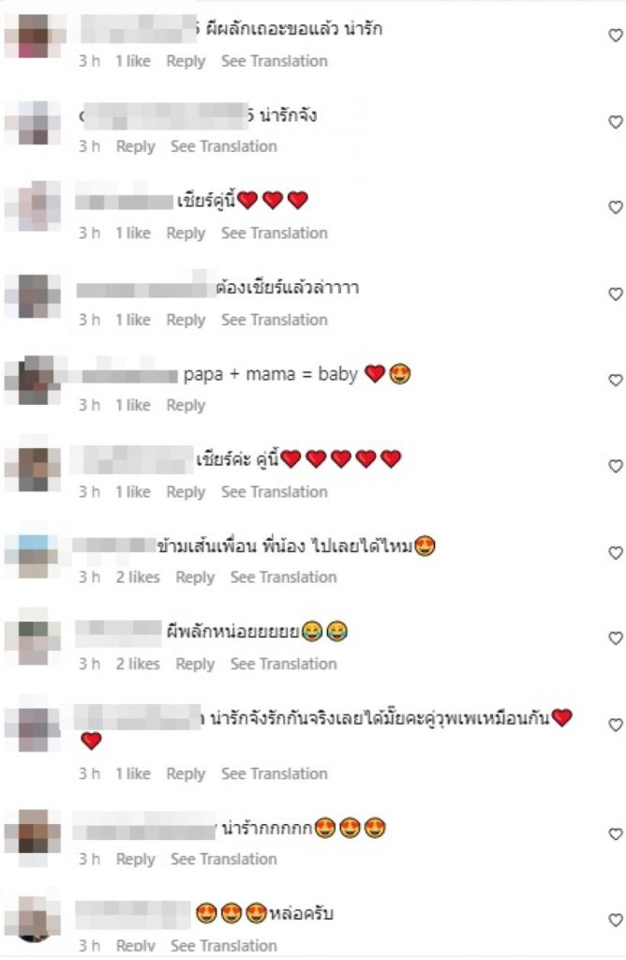The image size is (626, 960).
Task: Open blurred username before 'เชียร์คู่นี้'
Action: [x=125, y=201]
